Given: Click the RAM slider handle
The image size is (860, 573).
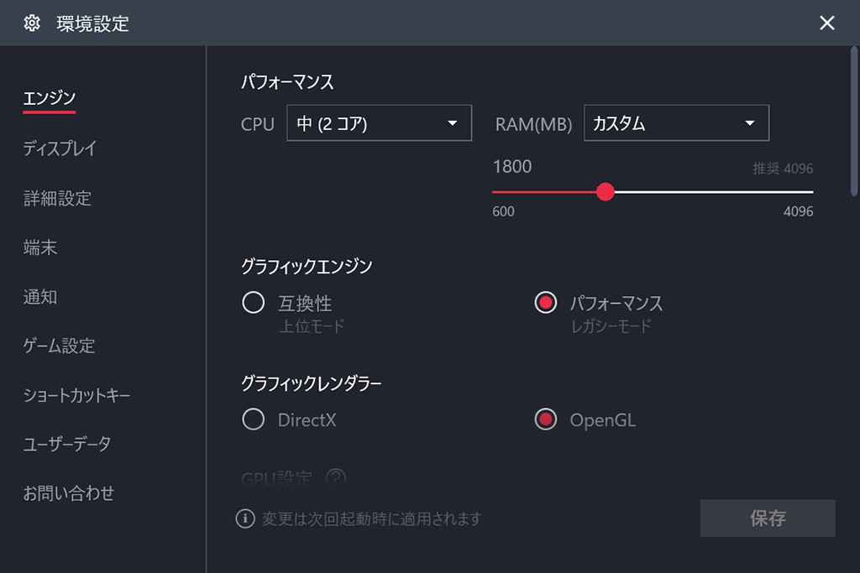Looking at the screenshot, I should 605,192.
